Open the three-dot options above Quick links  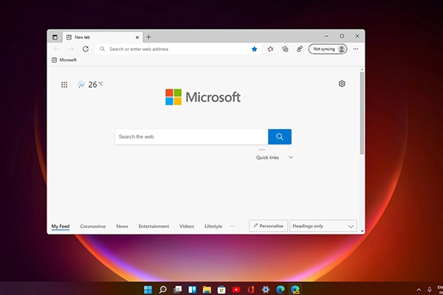click(x=262, y=150)
